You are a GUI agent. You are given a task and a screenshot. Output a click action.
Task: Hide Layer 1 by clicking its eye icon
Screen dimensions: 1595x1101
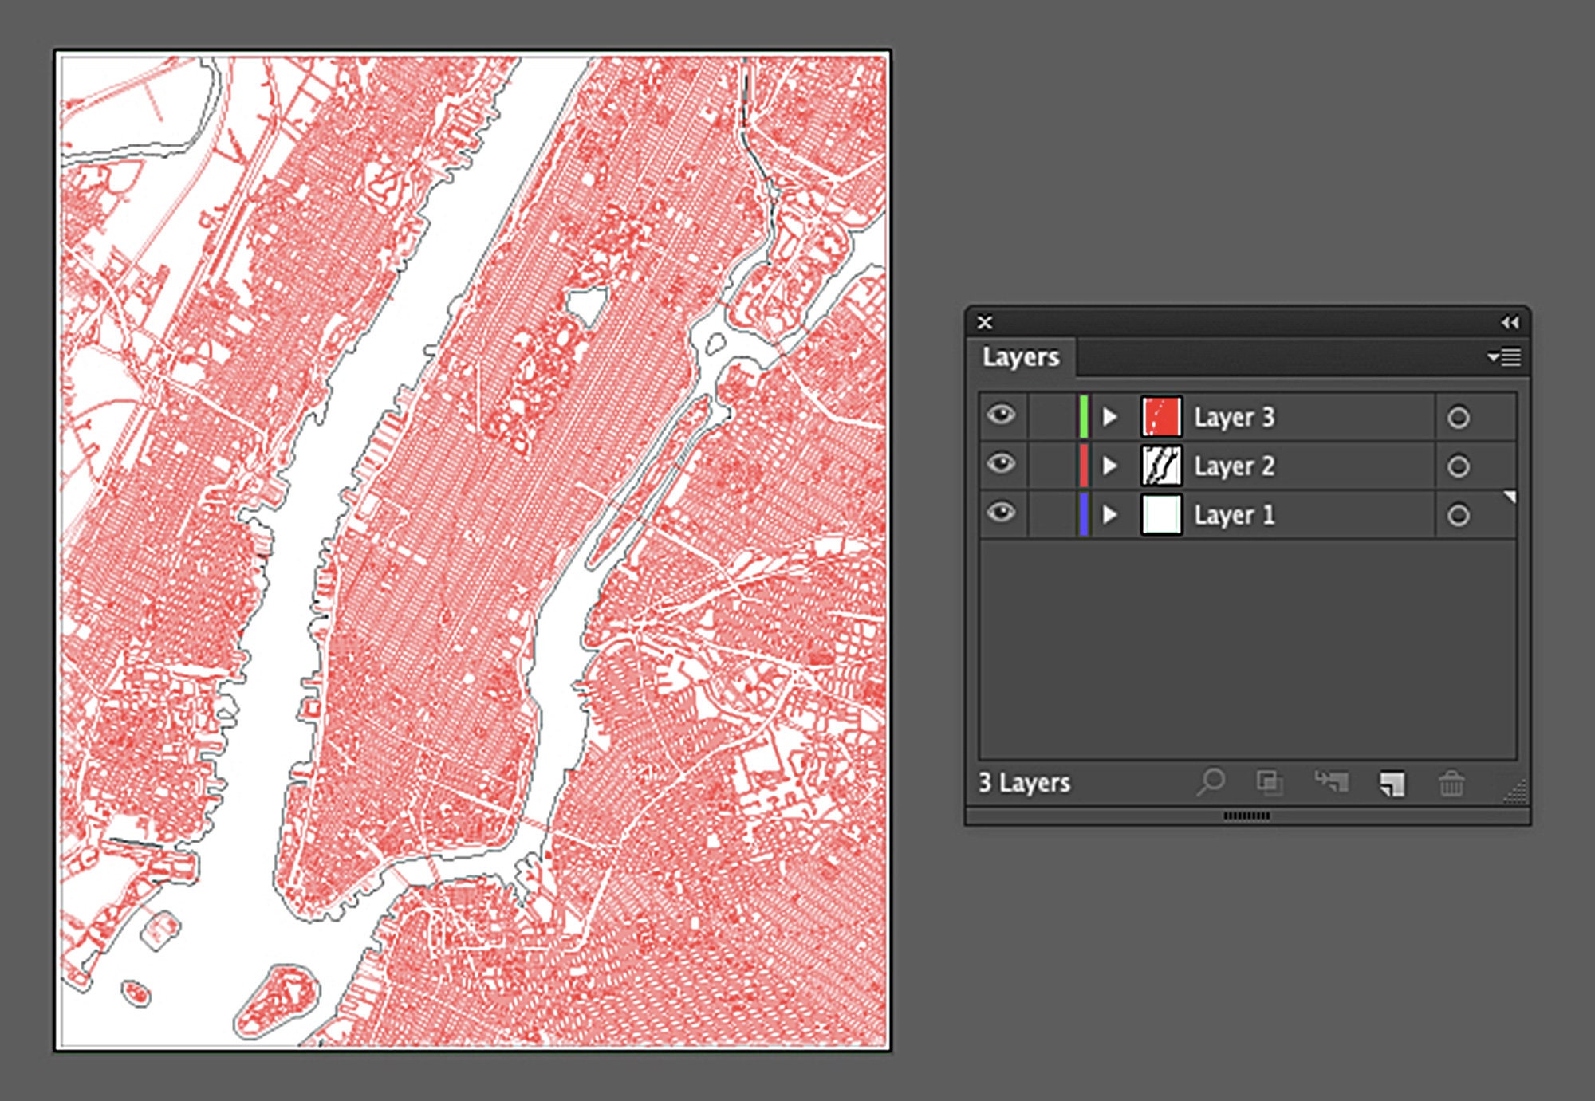(x=1003, y=515)
